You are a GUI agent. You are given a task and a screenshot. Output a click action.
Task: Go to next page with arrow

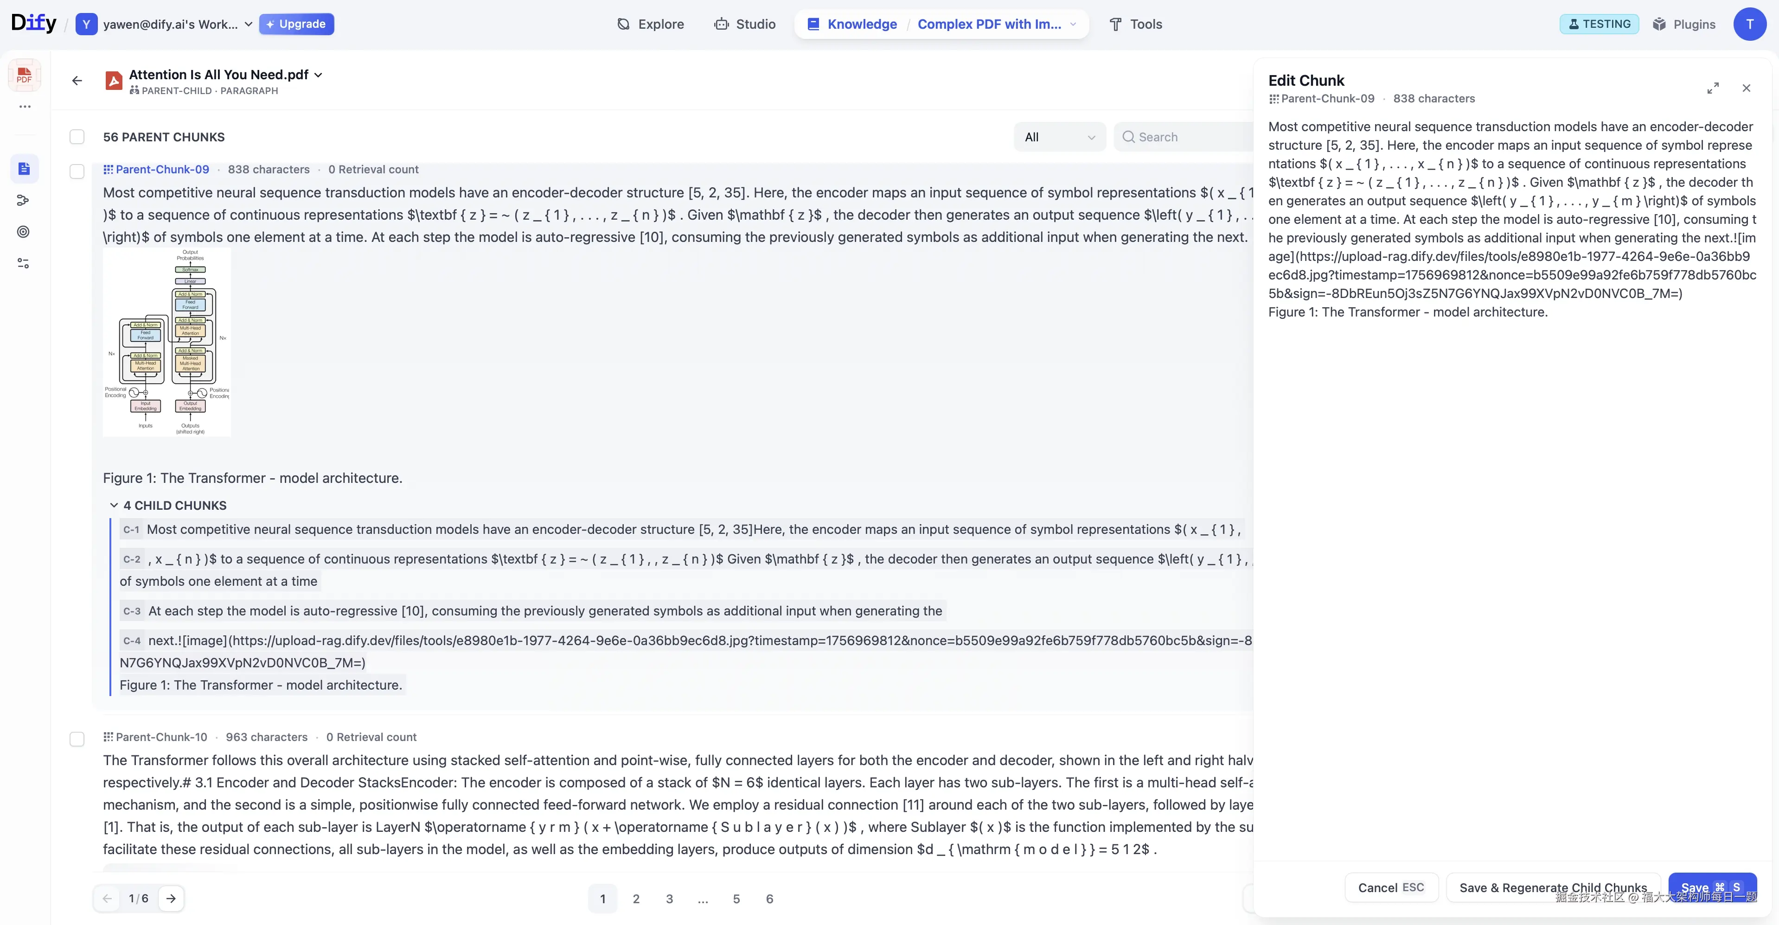(x=171, y=898)
